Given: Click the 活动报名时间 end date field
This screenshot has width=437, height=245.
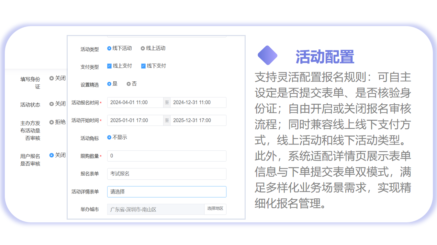Looking at the screenshot, I should pos(198,103).
